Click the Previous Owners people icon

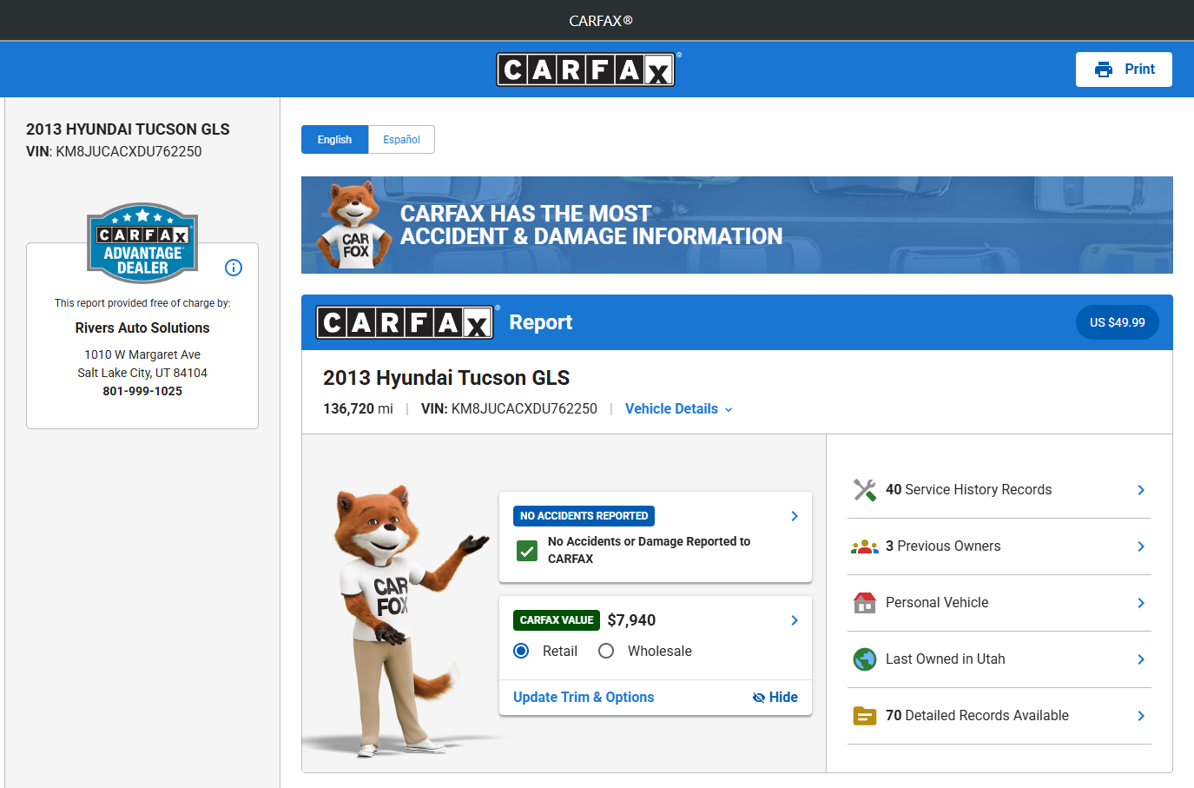[x=865, y=546]
